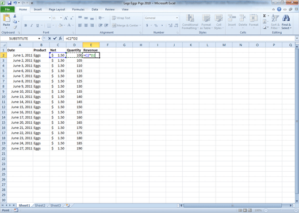This screenshot has height=213, width=299.
Task: Click the Accounting dollar format icon
Action: [147, 25]
